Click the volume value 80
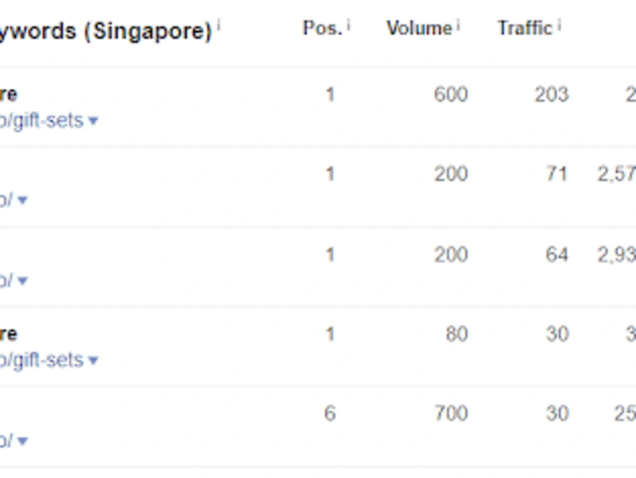Screen dimensions: 636x478 click(x=457, y=334)
